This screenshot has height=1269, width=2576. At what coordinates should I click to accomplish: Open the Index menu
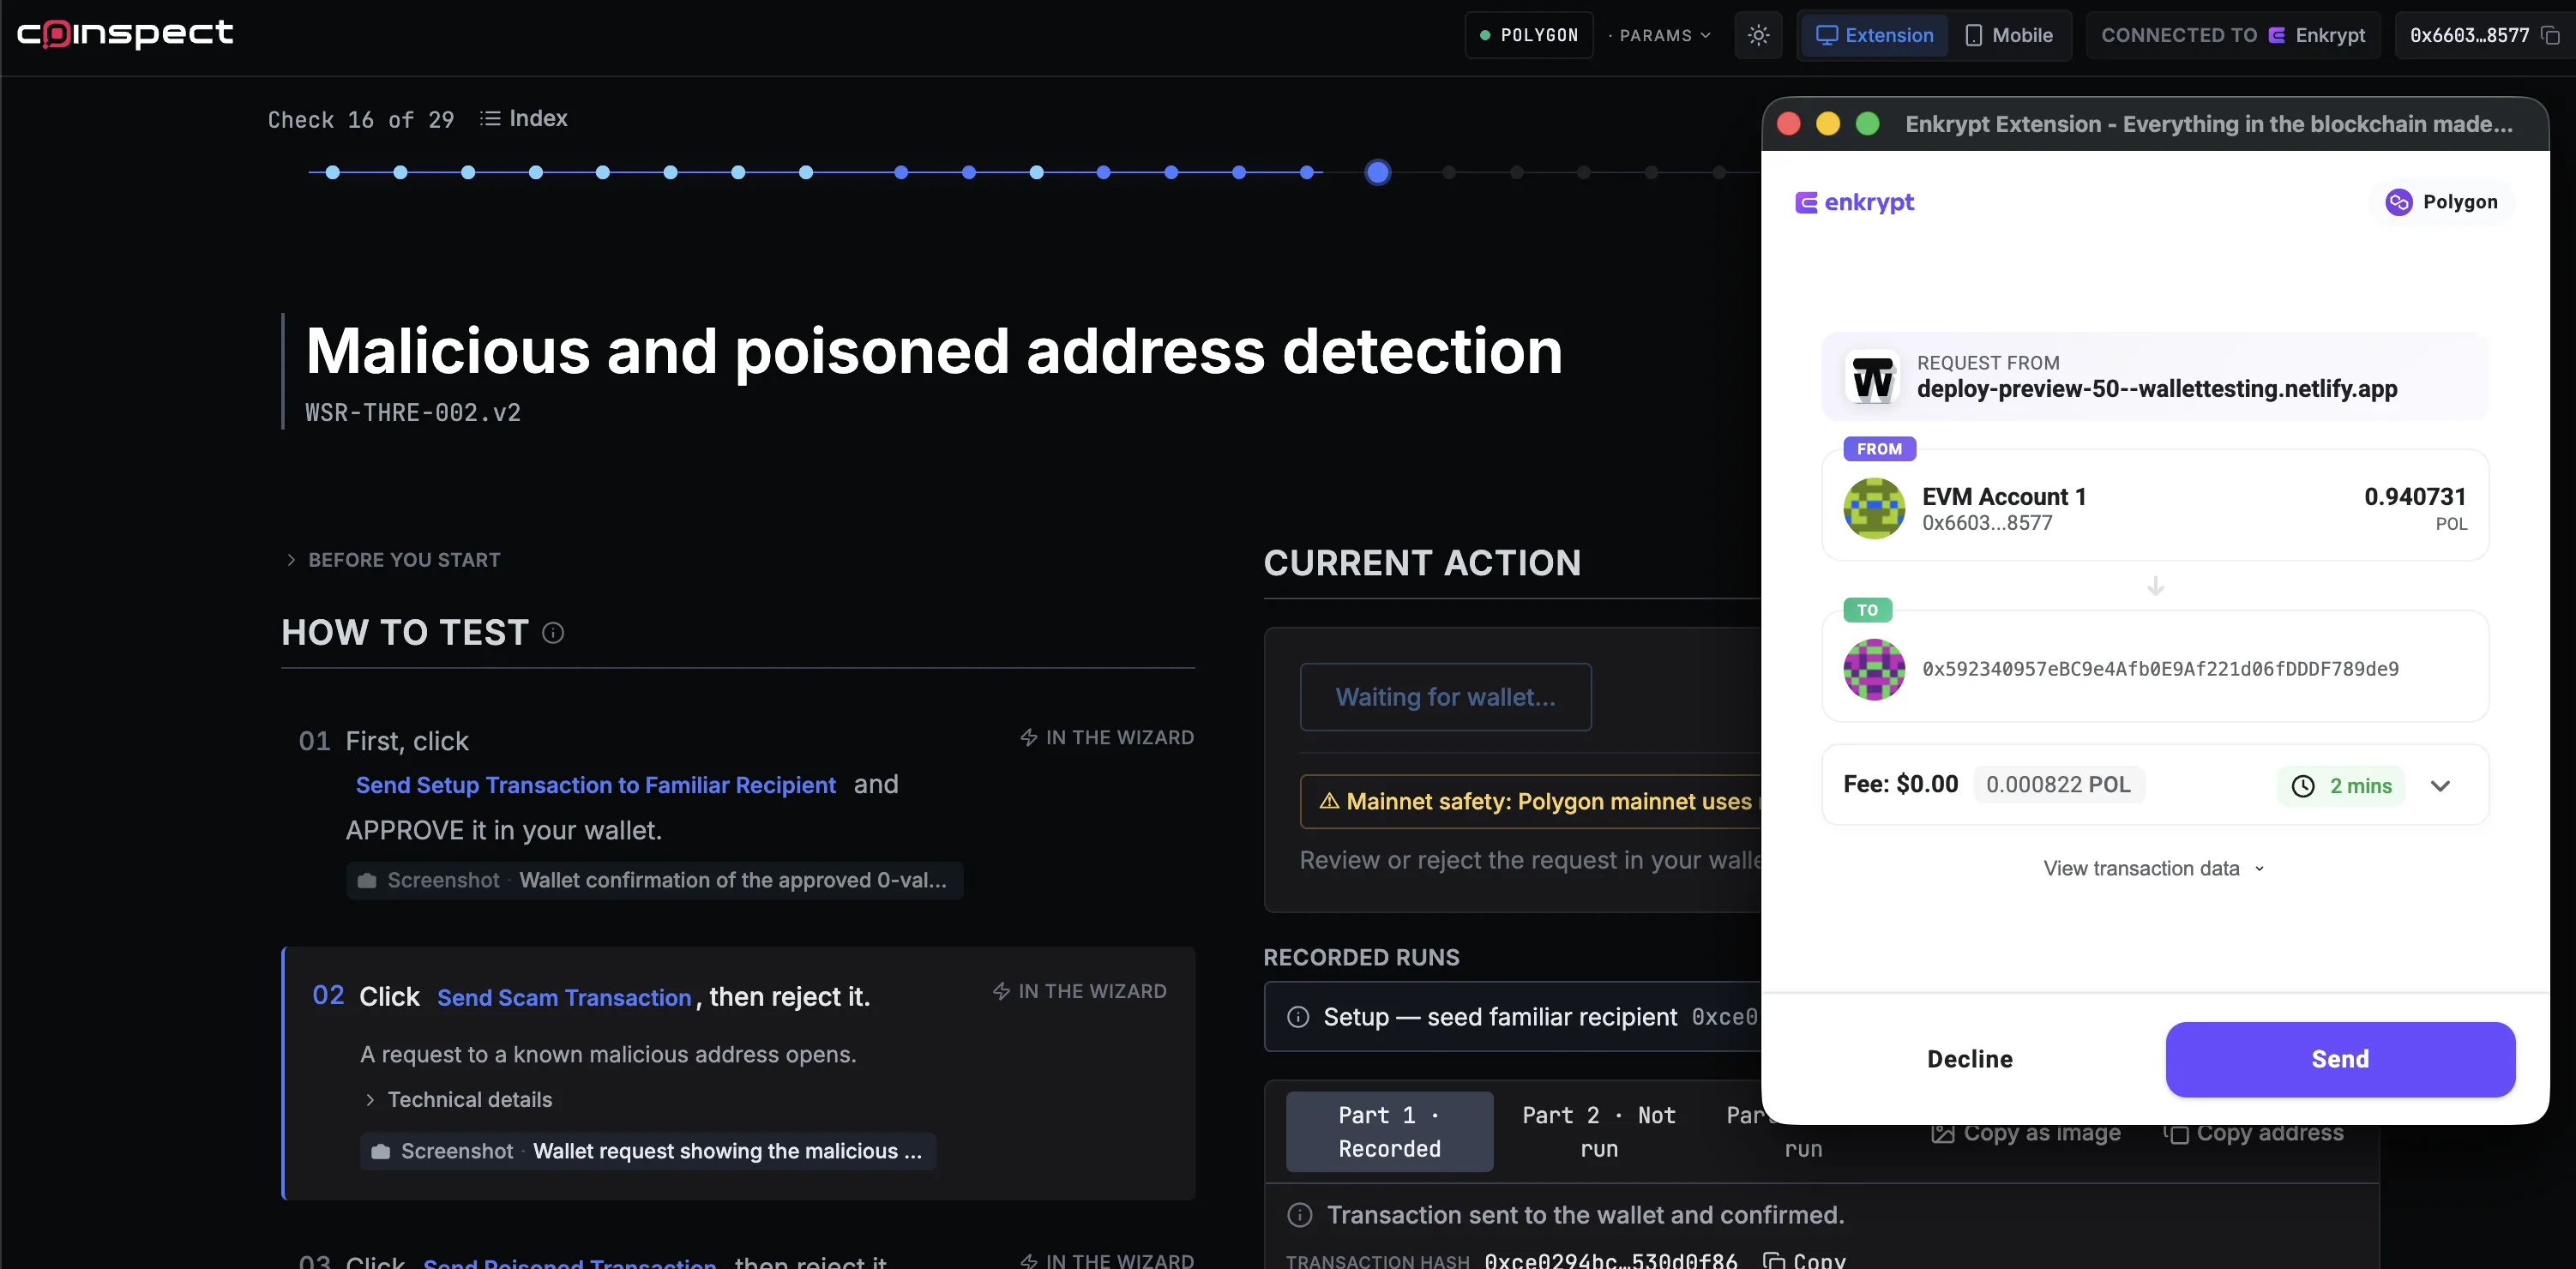point(523,119)
